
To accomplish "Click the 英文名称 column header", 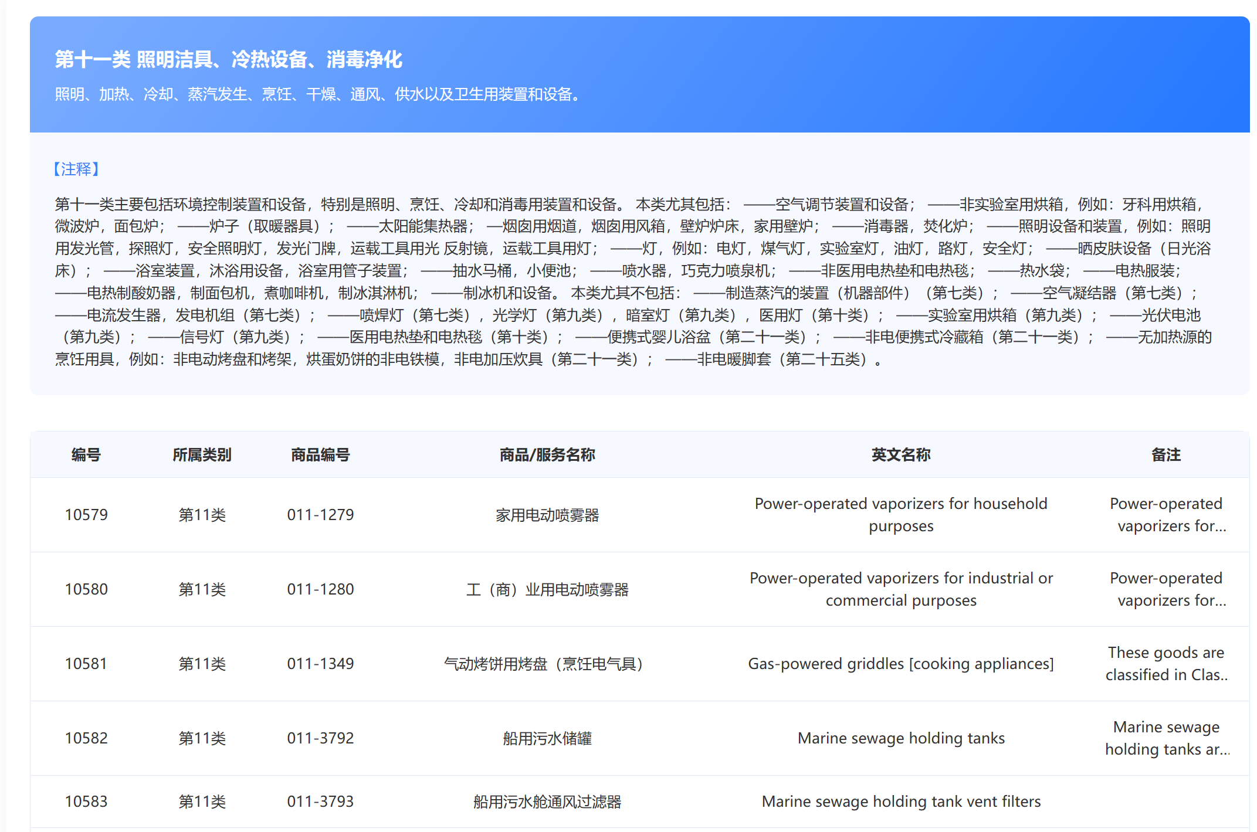I will click(901, 455).
